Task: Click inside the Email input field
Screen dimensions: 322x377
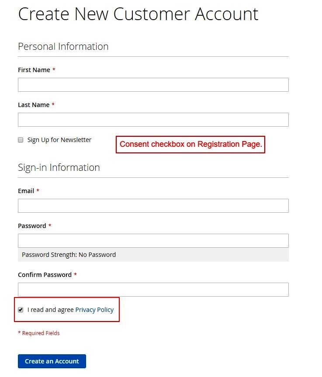Action: click(153, 205)
